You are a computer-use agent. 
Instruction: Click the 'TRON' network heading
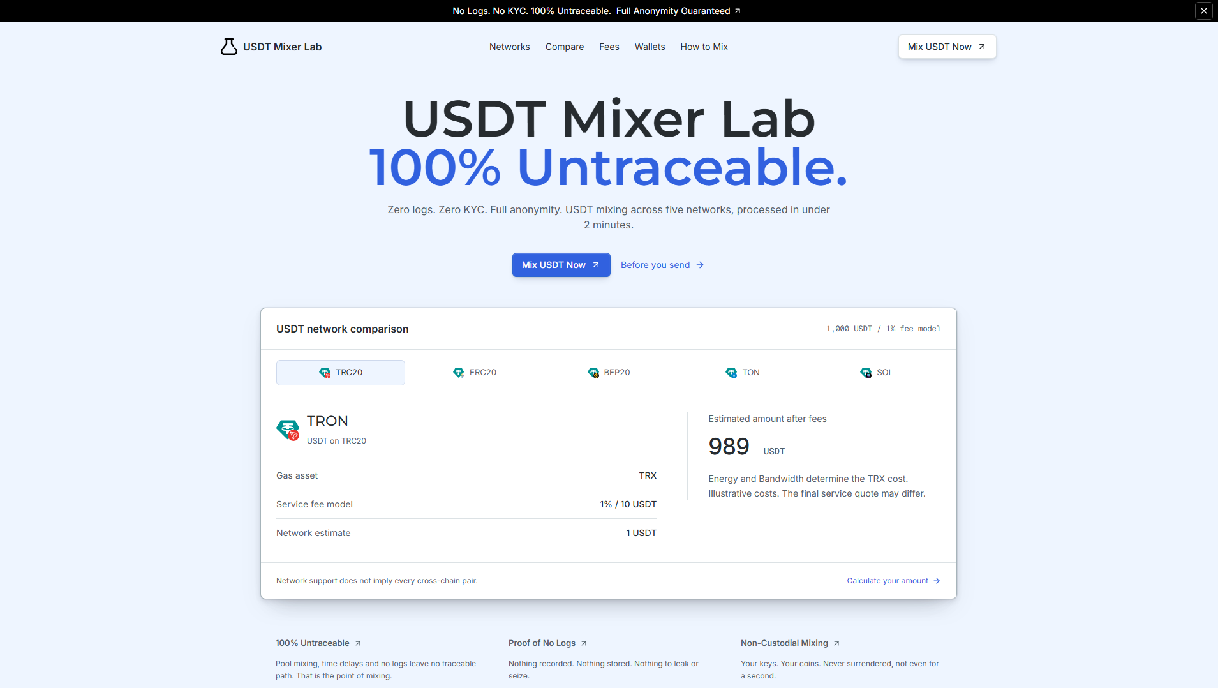pyautogui.click(x=327, y=421)
